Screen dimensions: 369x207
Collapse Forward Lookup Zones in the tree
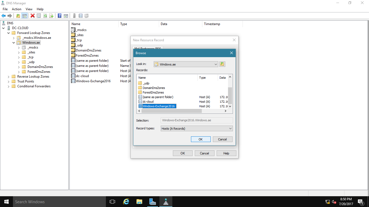pos(9,33)
